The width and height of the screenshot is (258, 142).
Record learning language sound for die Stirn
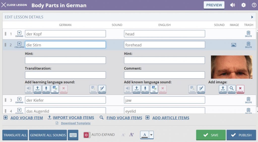coord(46,89)
